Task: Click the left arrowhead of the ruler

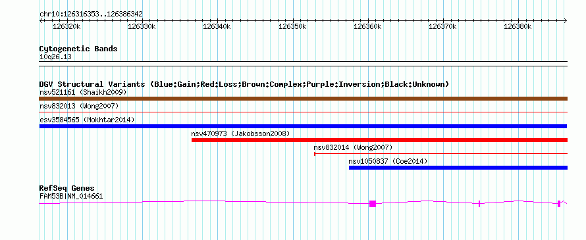Action: tap(41, 20)
